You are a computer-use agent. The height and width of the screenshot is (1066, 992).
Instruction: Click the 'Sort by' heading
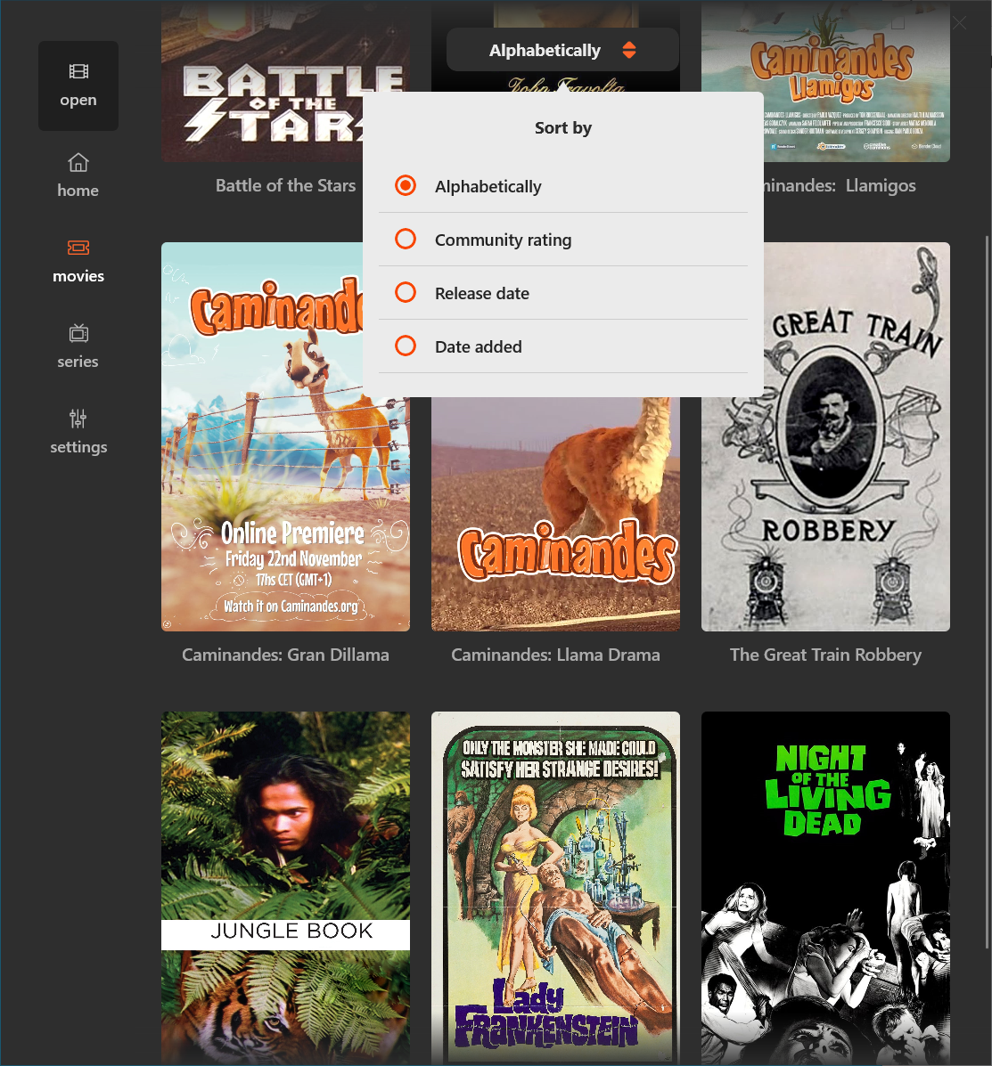point(562,128)
